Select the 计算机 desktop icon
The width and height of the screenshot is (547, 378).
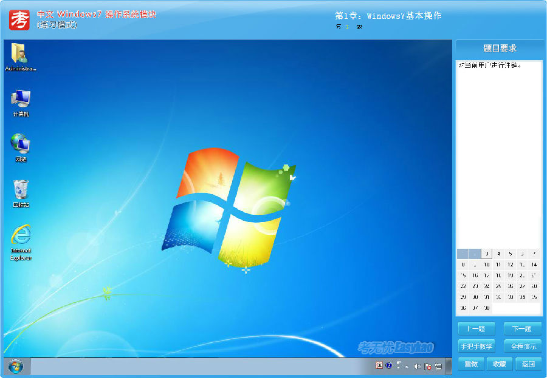coord(21,103)
